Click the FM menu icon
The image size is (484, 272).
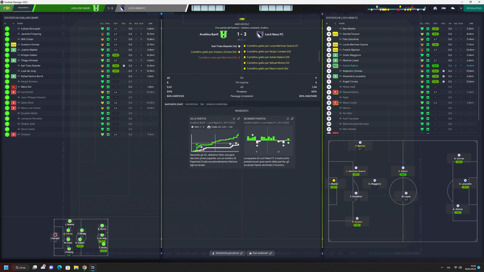pos(444,8)
